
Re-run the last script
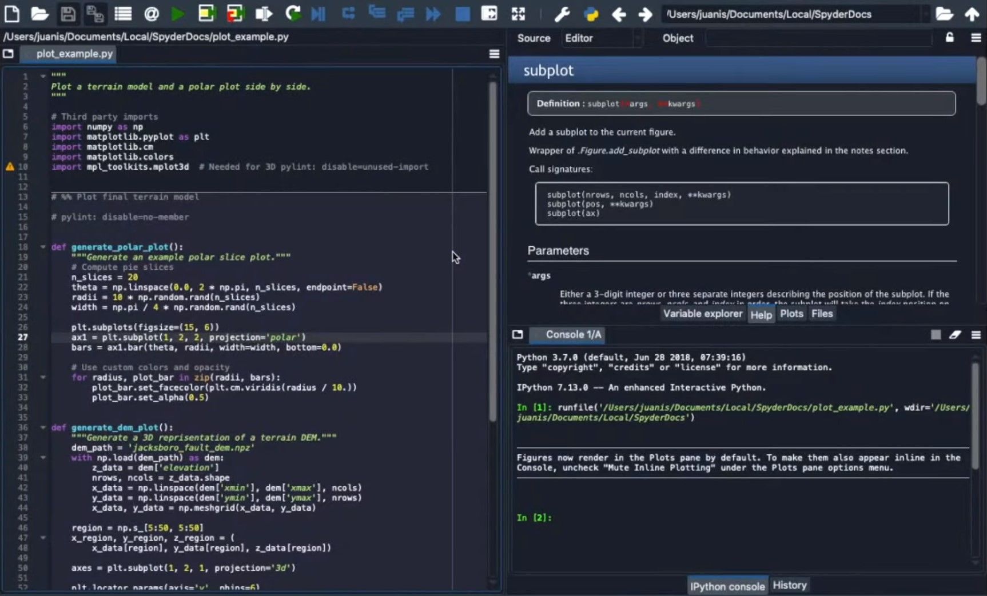pos(293,13)
